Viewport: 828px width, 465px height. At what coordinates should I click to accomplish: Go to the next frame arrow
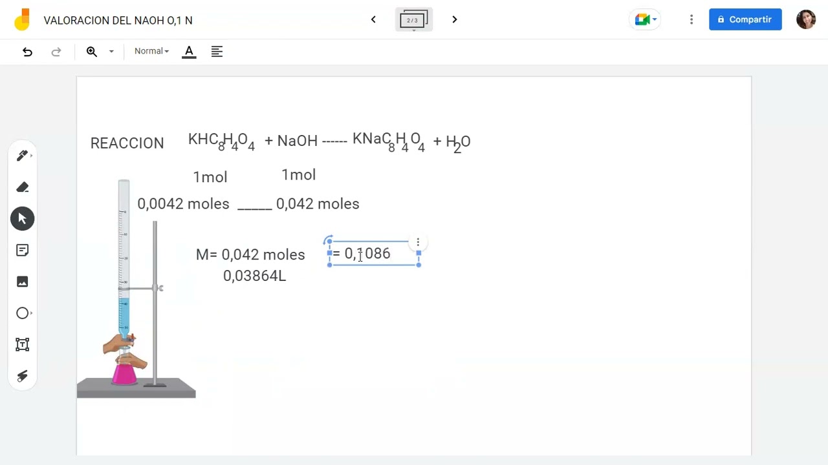(455, 19)
